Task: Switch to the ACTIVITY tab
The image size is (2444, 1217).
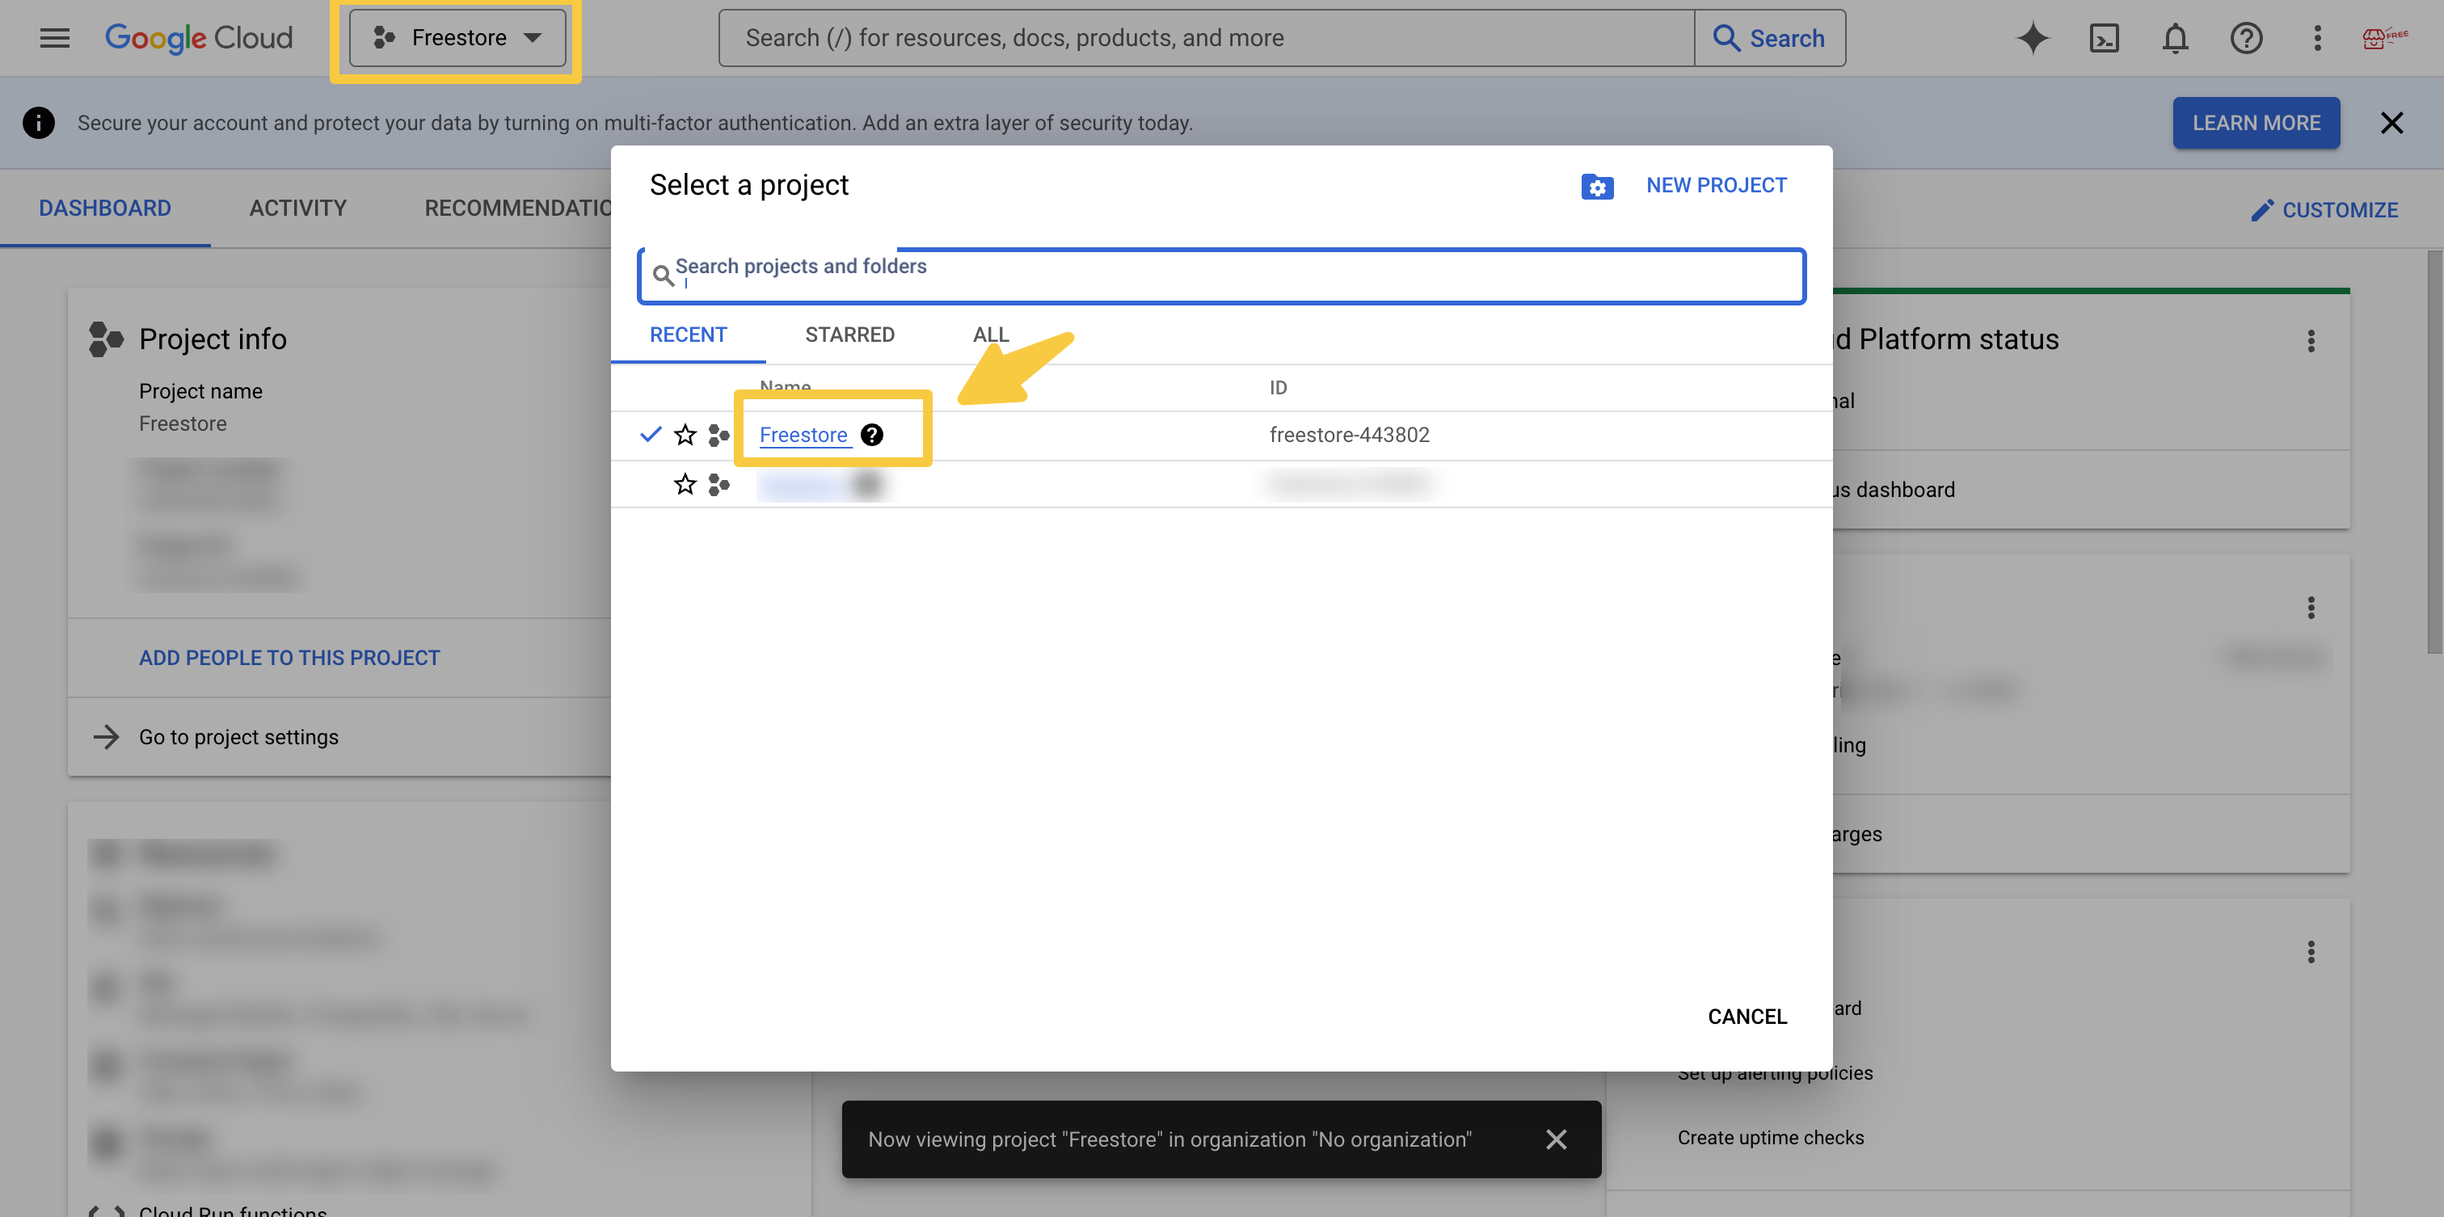Action: 298,208
